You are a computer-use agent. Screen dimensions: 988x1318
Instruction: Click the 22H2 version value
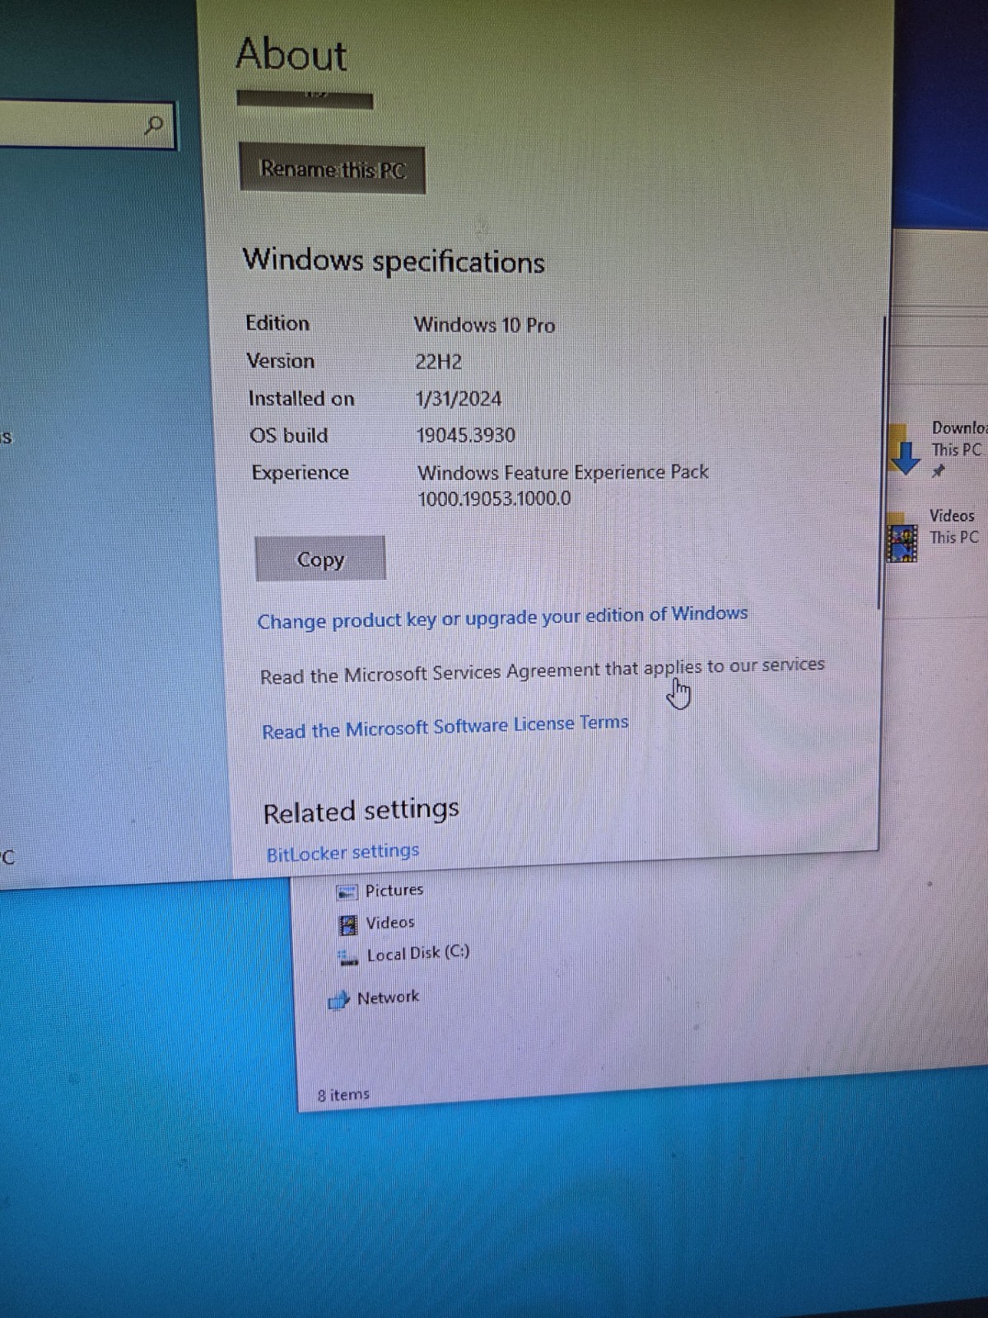[438, 362]
